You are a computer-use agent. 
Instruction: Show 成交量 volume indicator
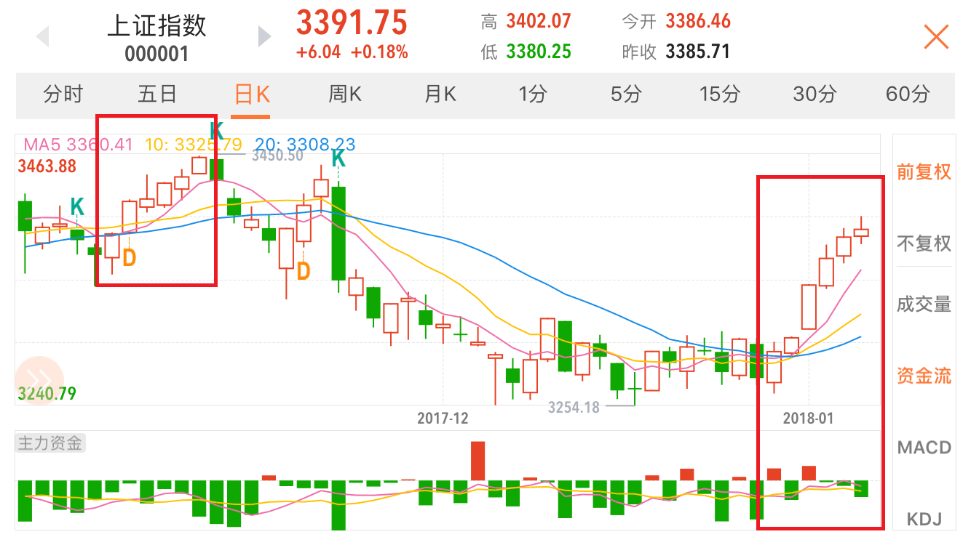tap(924, 304)
